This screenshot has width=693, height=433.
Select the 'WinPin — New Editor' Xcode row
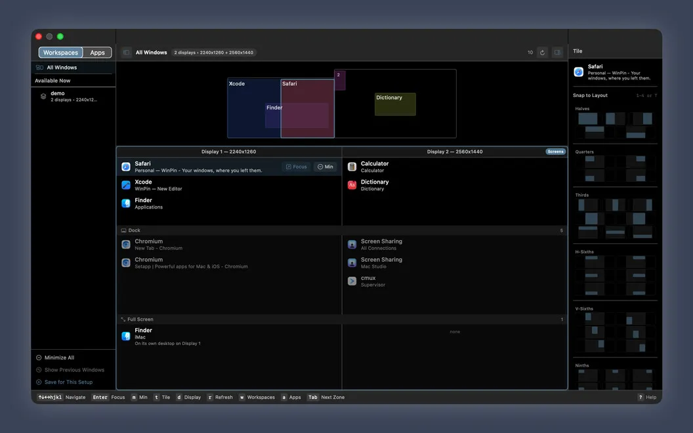(229, 185)
